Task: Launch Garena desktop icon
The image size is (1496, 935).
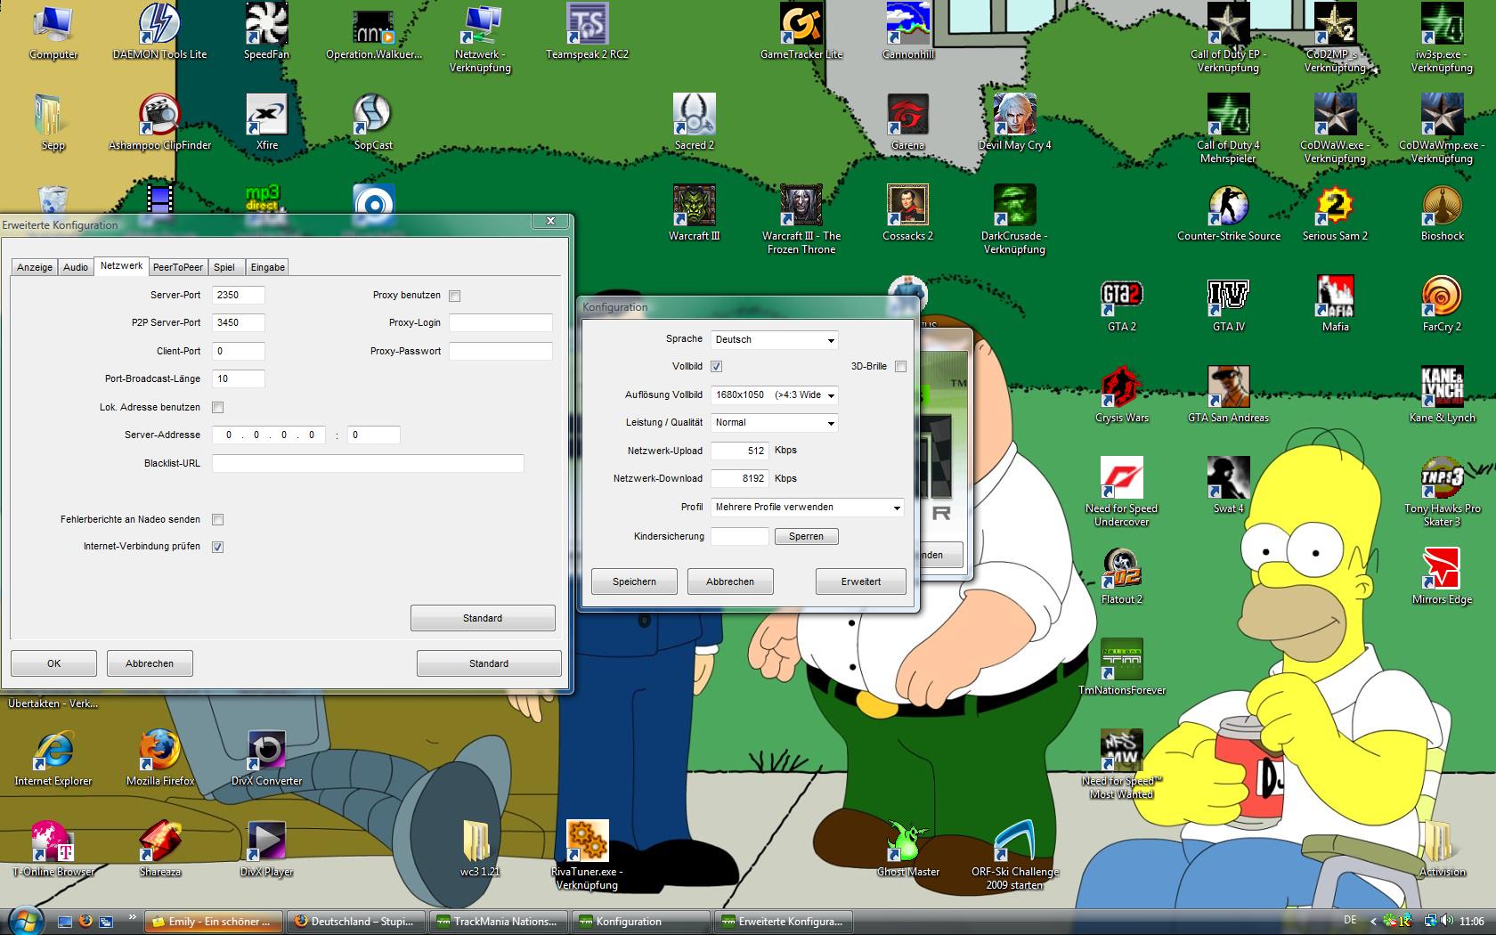Action: pos(908,123)
